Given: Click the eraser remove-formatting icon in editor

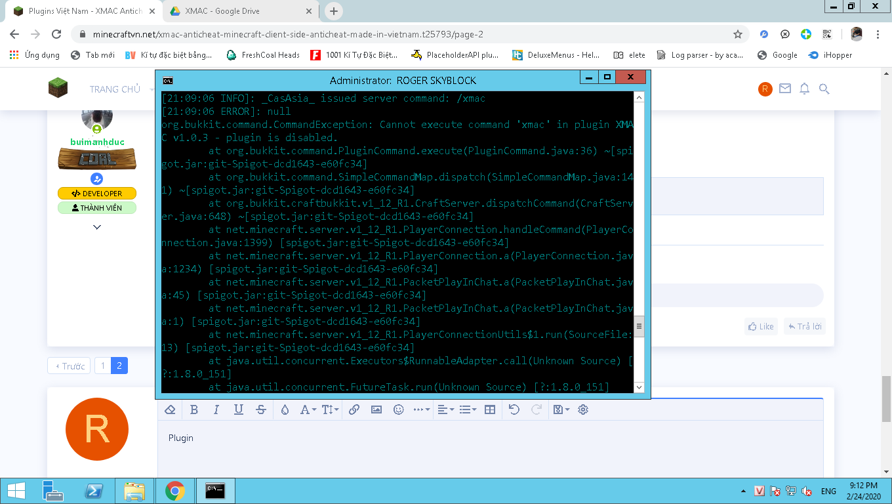Looking at the screenshot, I should point(170,409).
